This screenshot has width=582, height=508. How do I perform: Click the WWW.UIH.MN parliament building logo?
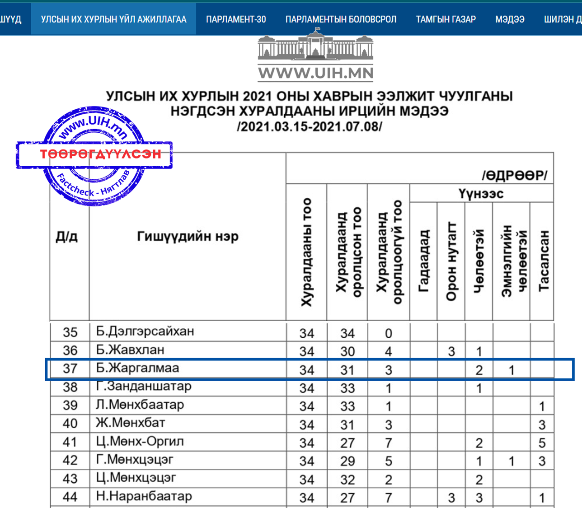coord(315,55)
